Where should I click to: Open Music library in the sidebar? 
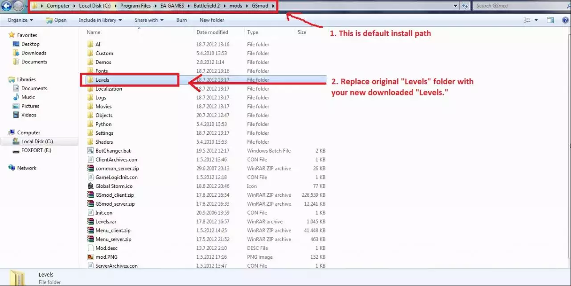click(28, 97)
